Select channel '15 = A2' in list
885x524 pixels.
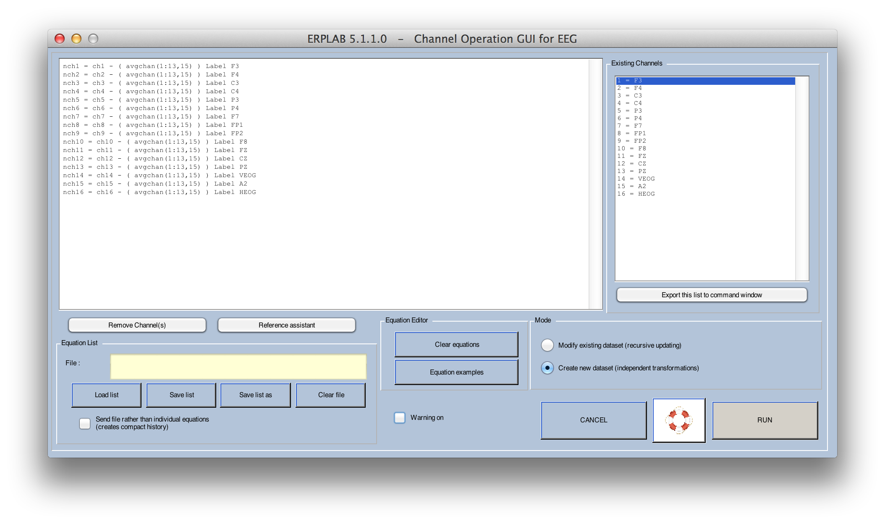tap(705, 186)
